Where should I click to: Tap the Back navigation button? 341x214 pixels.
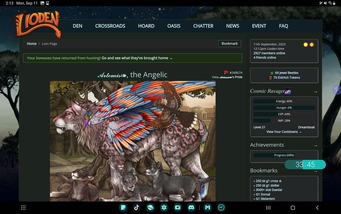point(317,208)
